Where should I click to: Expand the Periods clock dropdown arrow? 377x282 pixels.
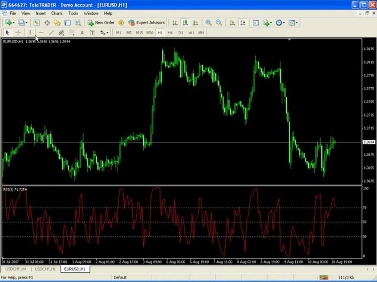pyautogui.click(x=284, y=23)
